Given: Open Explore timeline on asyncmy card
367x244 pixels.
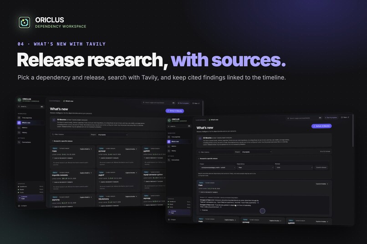Looking at the screenshot, I should coord(86,197).
